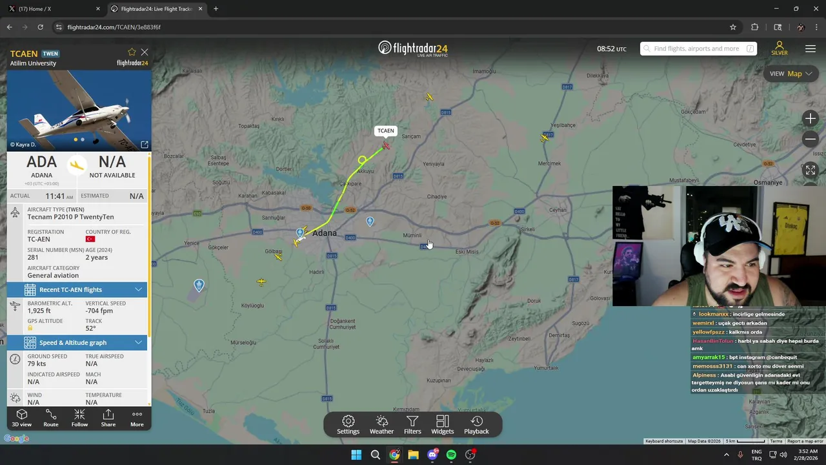Select the Flightradar24 Live Flight Tracker tab

[x=157, y=9]
